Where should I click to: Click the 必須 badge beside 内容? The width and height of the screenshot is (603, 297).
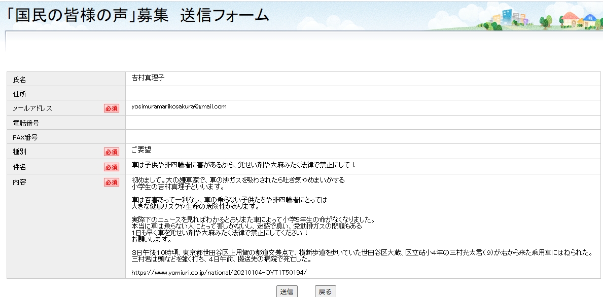112,182
